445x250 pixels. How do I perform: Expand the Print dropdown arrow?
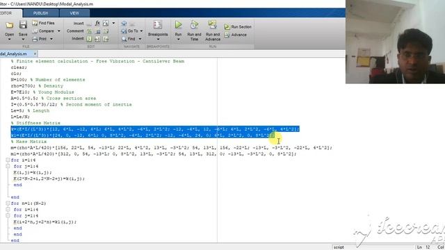click(51, 39)
